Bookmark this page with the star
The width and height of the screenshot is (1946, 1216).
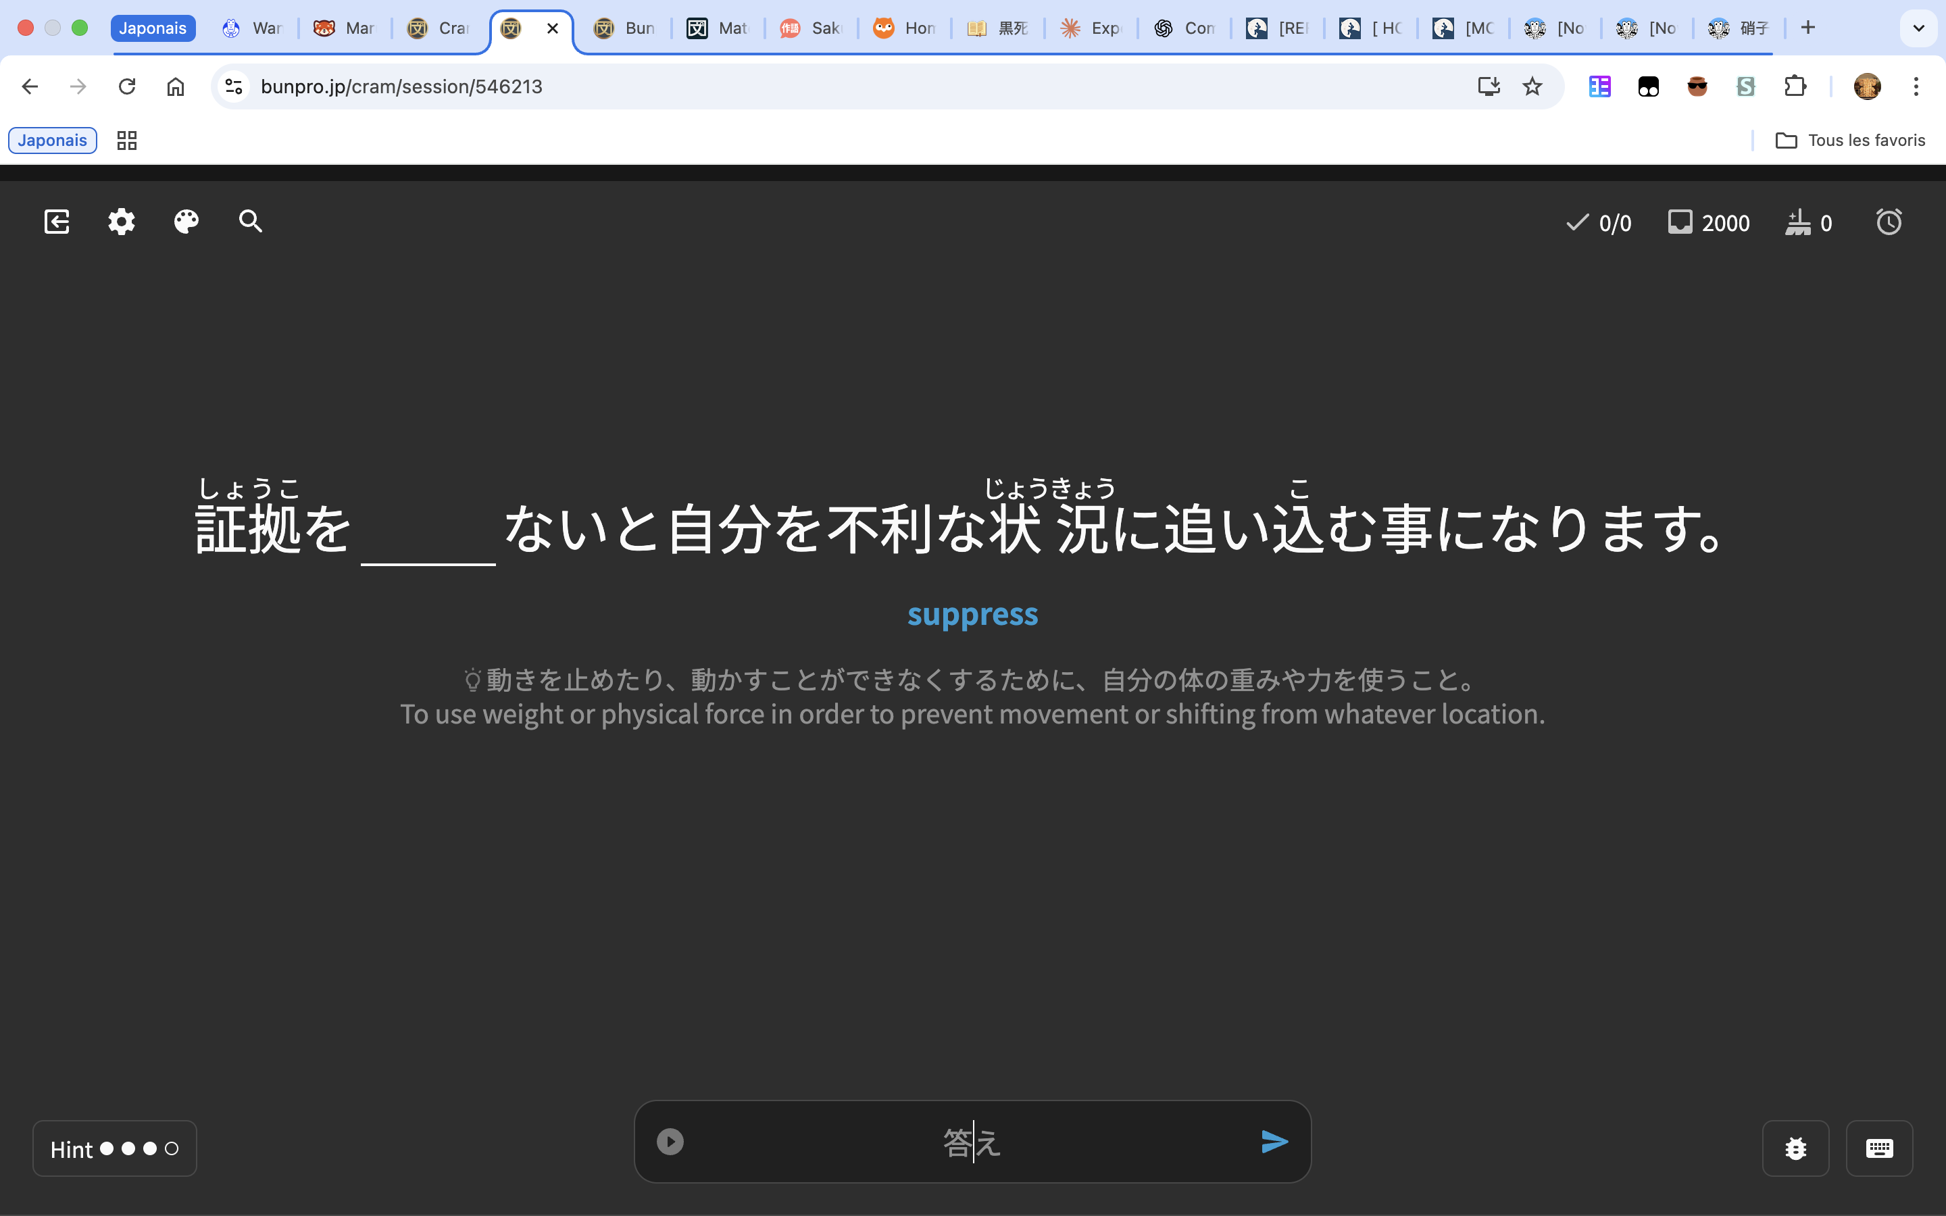pyautogui.click(x=1532, y=86)
